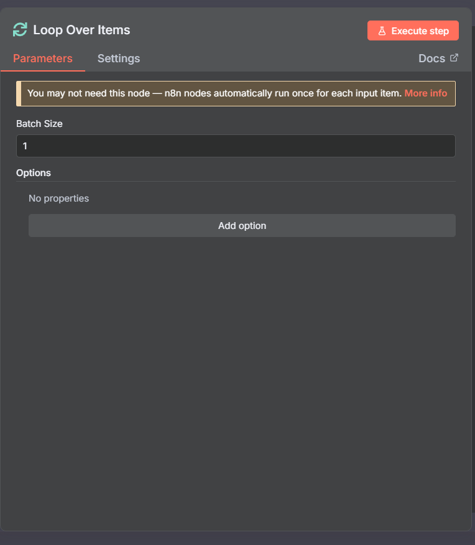
Task: Click the external link icon beside Docs
Action: pyautogui.click(x=454, y=58)
